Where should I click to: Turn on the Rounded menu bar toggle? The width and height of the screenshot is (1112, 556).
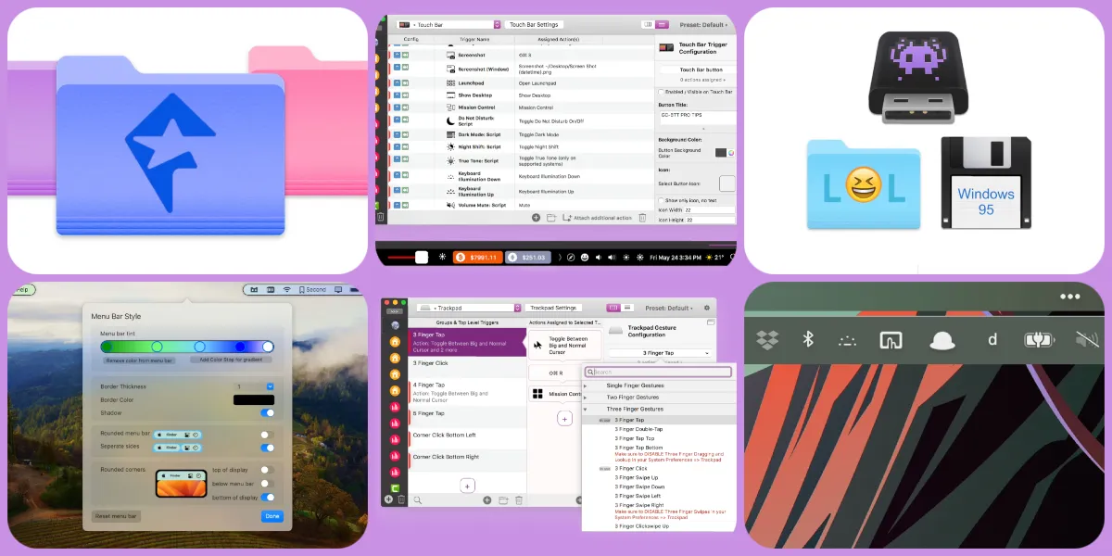tap(268, 435)
